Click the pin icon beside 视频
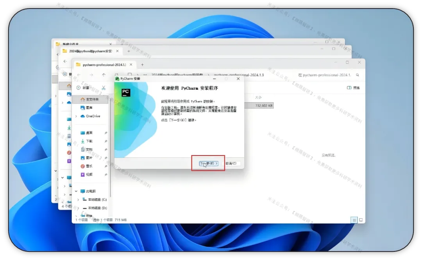This screenshot has width=422, height=260. tap(106, 175)
